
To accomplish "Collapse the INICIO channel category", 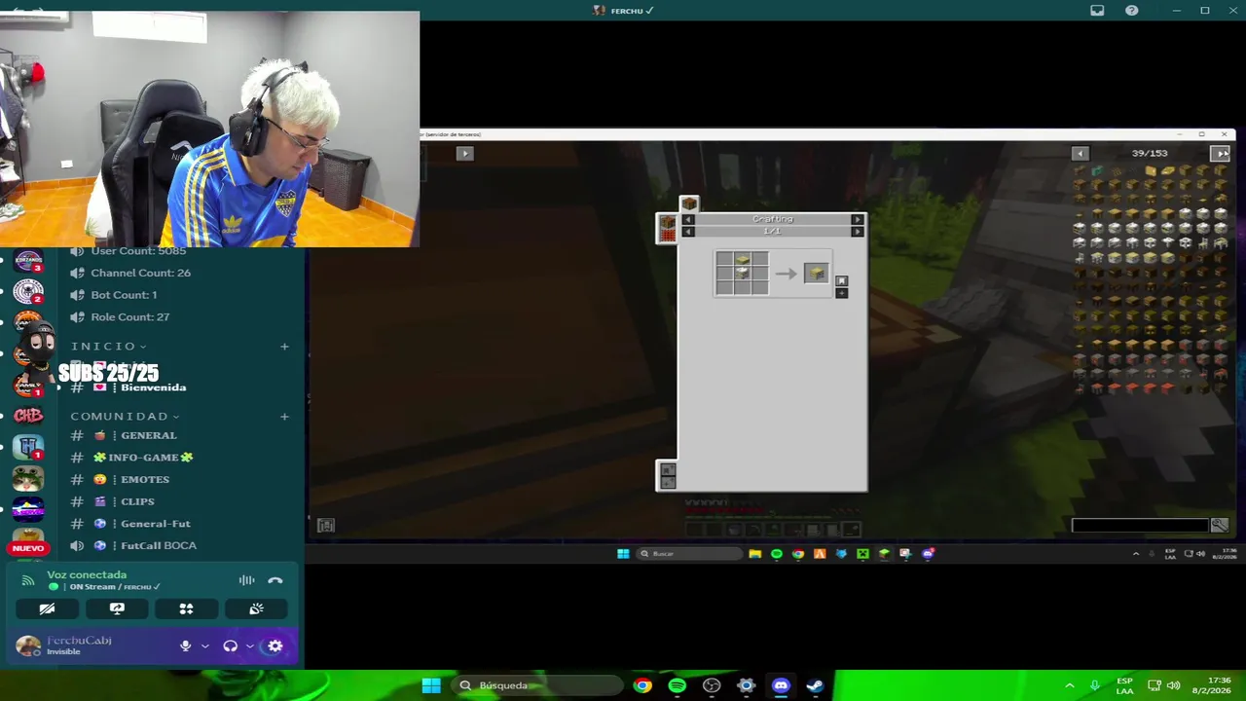I will 109,347.
